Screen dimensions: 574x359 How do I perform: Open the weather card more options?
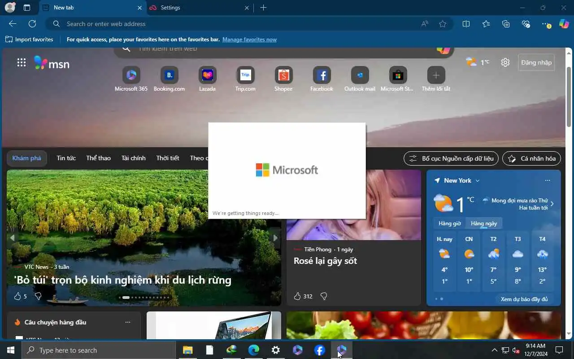coord(547,180)
